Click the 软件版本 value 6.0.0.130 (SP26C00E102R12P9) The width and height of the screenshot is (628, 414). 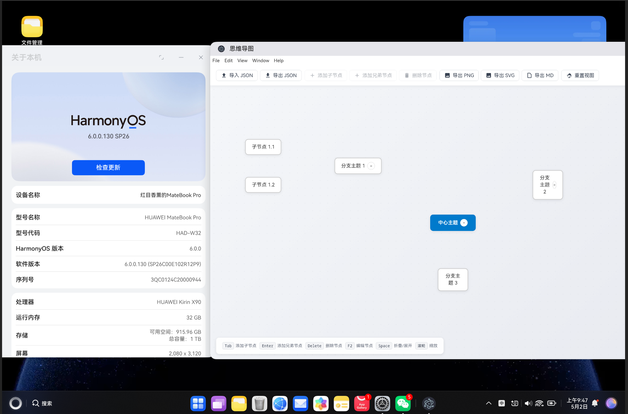click(x=163, y=264)
